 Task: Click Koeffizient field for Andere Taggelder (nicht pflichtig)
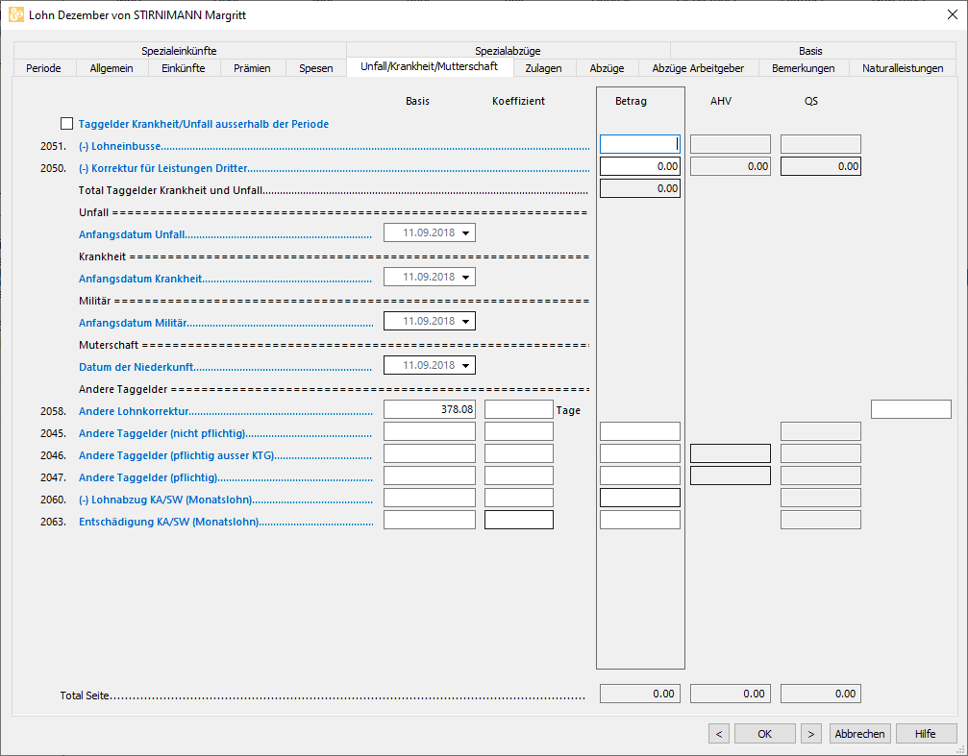click(518, 431)
